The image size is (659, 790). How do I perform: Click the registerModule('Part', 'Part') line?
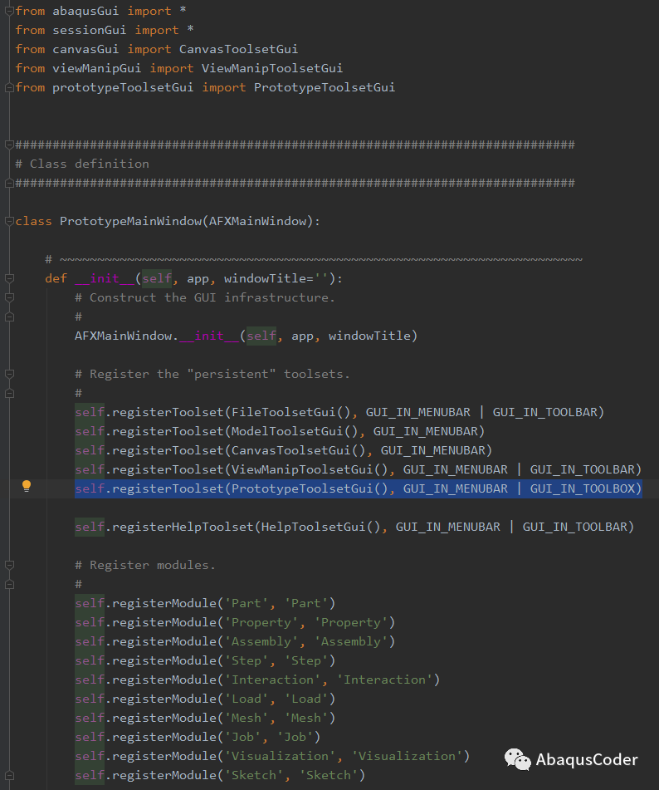205,604
